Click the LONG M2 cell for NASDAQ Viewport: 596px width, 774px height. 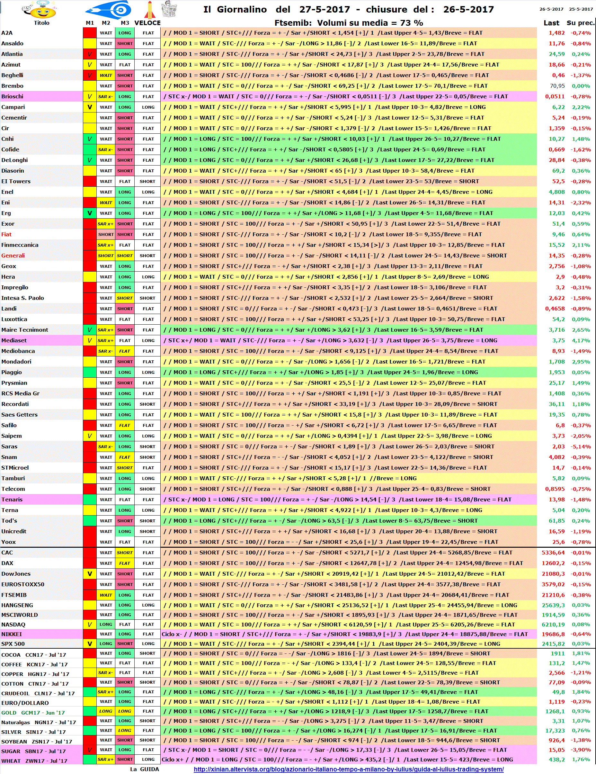pos(106,625)
